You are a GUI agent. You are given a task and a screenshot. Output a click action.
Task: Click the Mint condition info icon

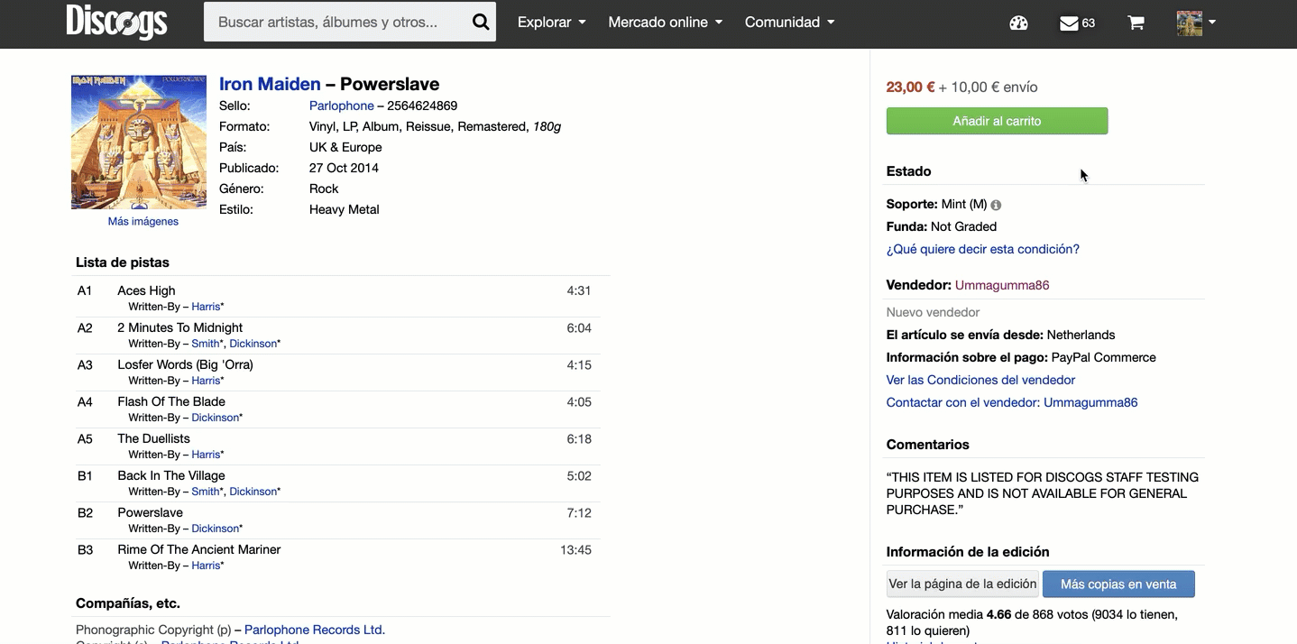(x=996, y=206)
